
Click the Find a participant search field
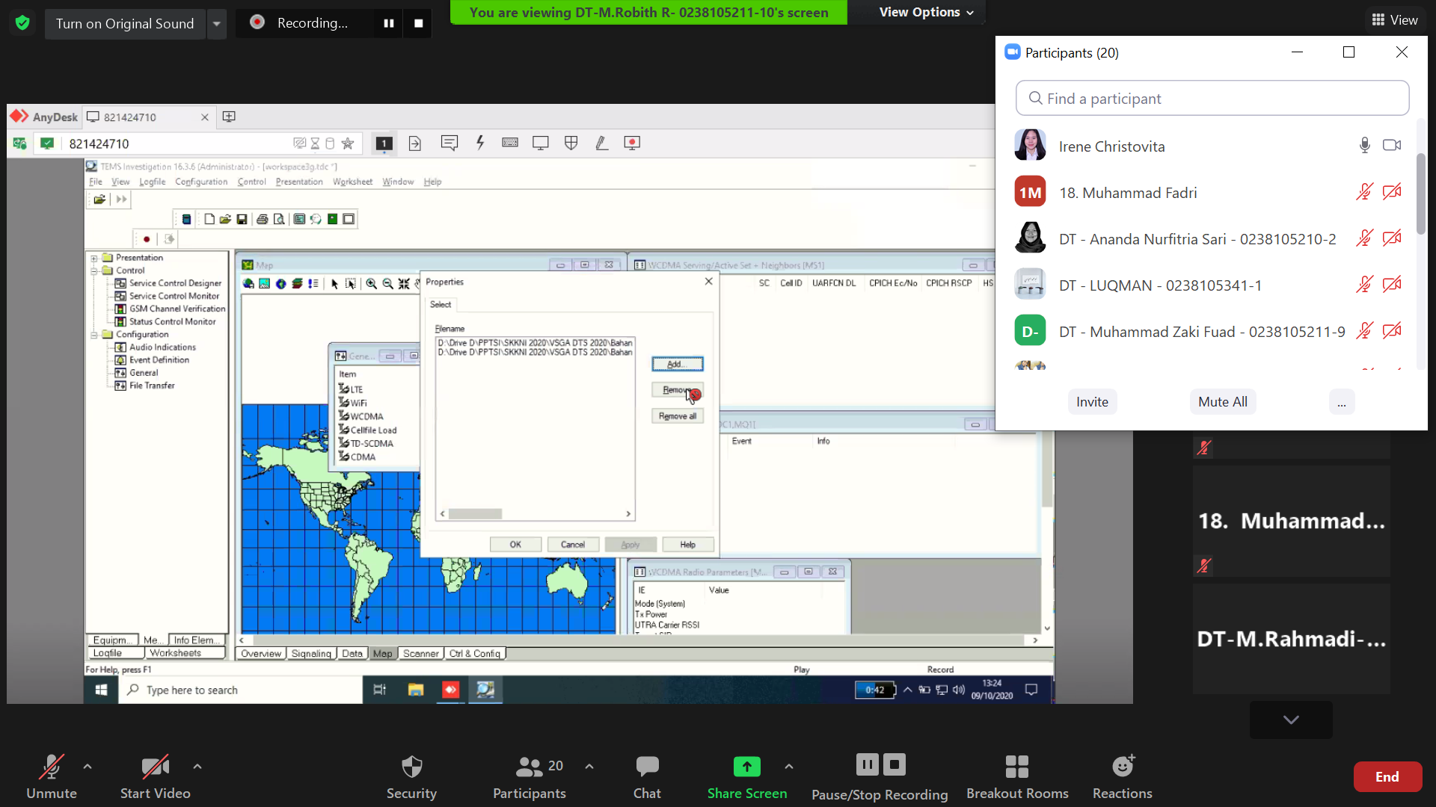(x=1212, y=99)
